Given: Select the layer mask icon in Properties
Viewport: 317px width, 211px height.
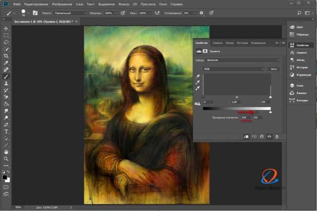Looking at the screenshot, I should coord(205,51).
